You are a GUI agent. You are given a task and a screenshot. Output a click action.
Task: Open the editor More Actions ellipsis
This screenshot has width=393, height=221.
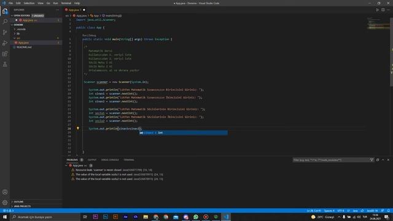coord(388,10)
